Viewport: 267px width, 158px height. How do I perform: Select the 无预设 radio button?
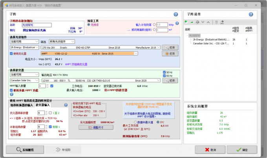pyautogui.click(x=89, y=25)
